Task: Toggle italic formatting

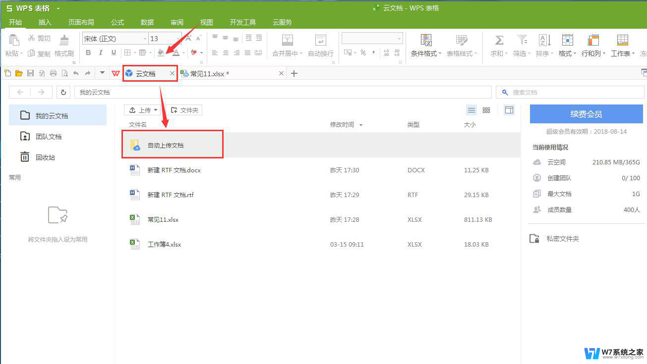Action: tap(101, 53)
